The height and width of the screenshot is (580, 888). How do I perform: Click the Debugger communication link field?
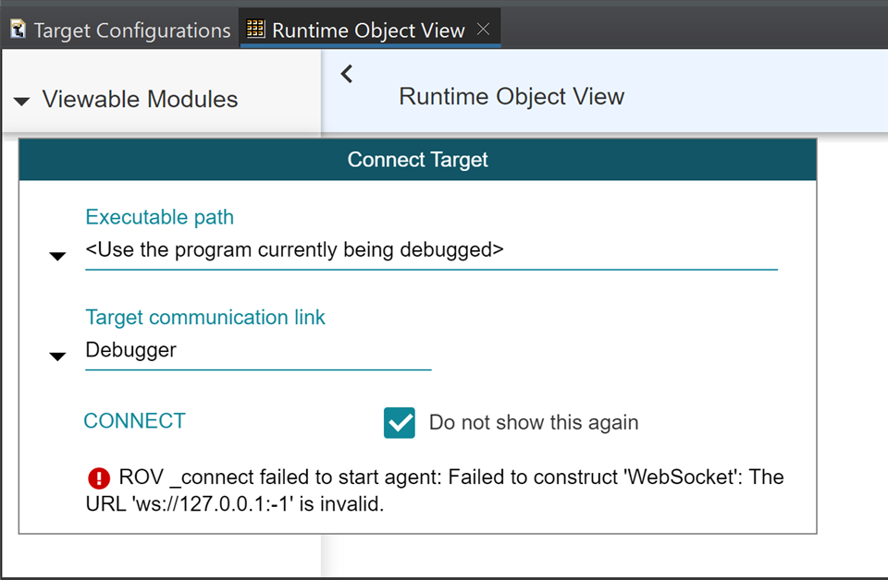257,350
